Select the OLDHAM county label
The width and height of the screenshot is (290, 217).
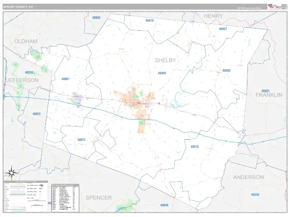(26, 41)
